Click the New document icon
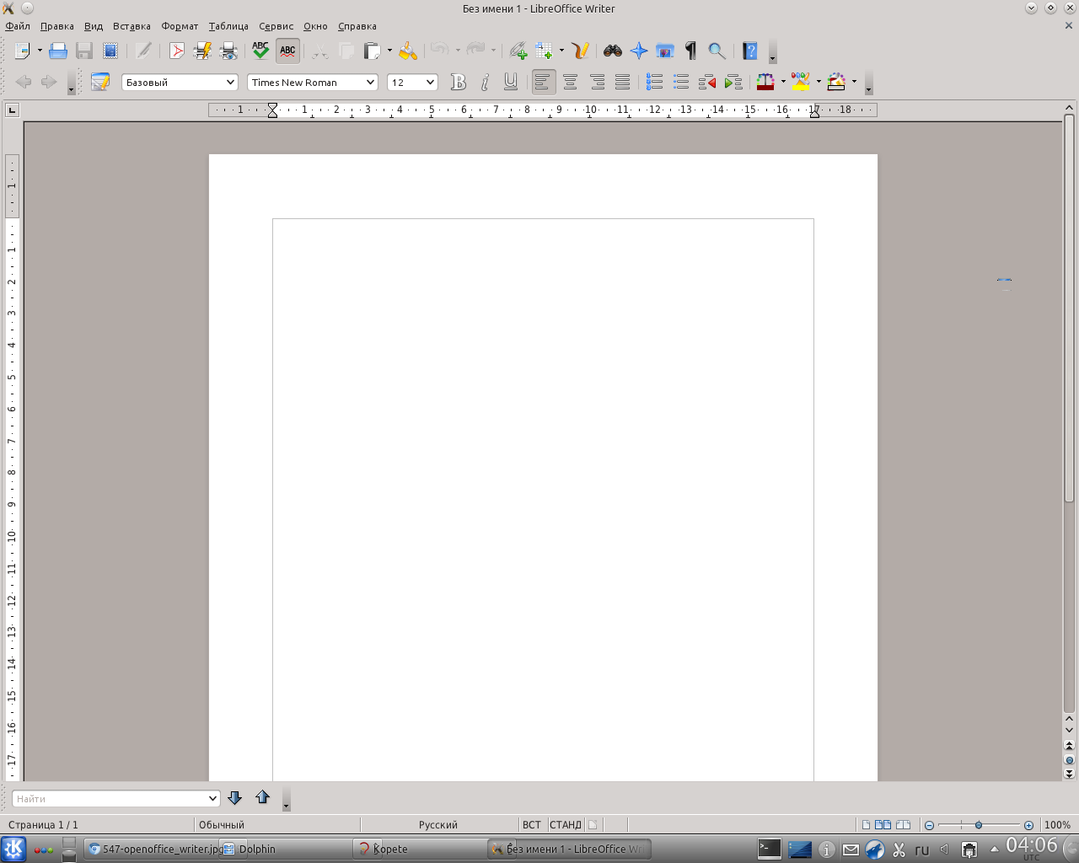1079x863 pixels. point(23,51)
